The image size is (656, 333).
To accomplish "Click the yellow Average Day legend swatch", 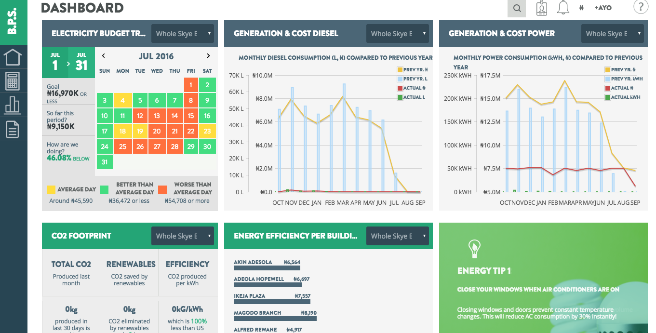I will 51,189.
